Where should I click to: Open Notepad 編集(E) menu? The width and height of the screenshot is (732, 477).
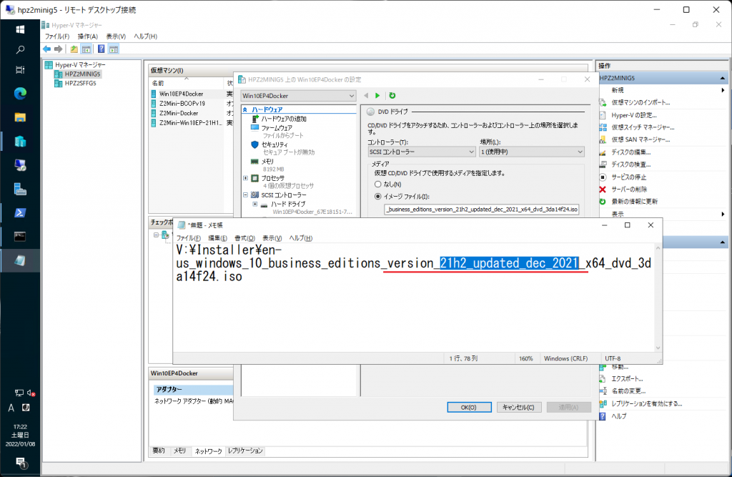point(217,238)
